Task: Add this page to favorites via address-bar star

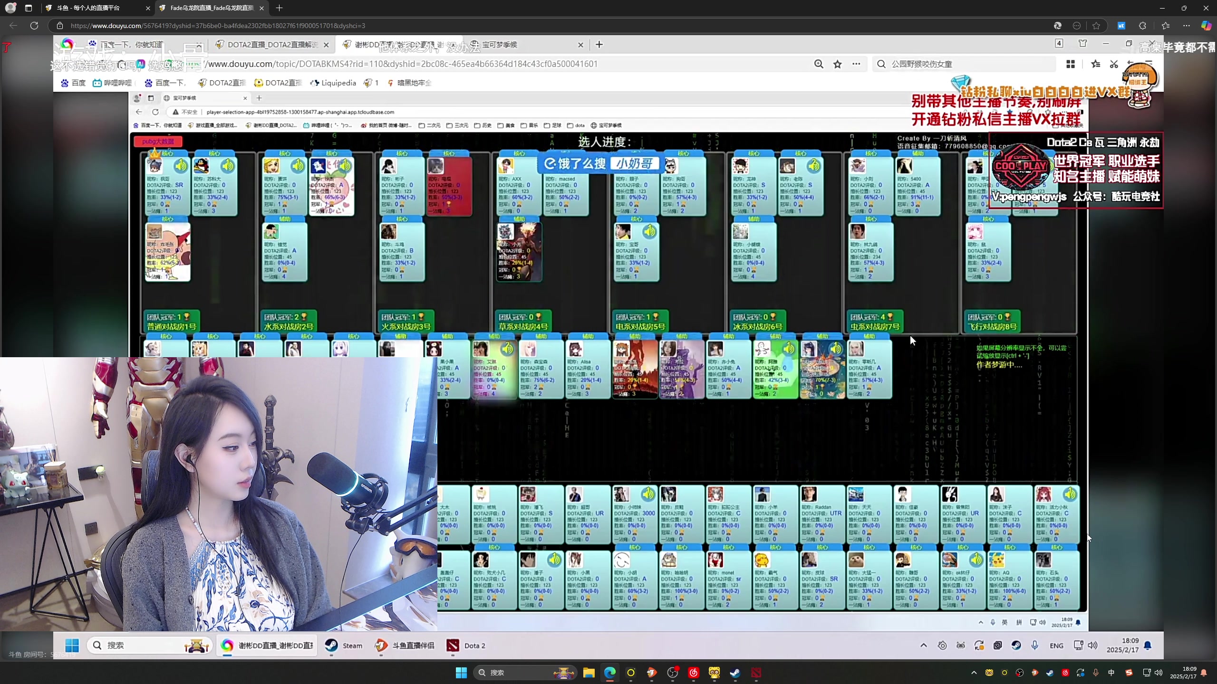Action: click(x=1096, y=26)
